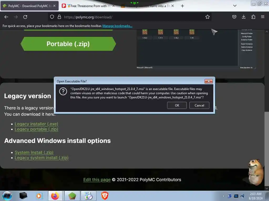Show hidden system tray icons
Image resolution: width=269 pixels, height=201 pixels.
[223, 196]
